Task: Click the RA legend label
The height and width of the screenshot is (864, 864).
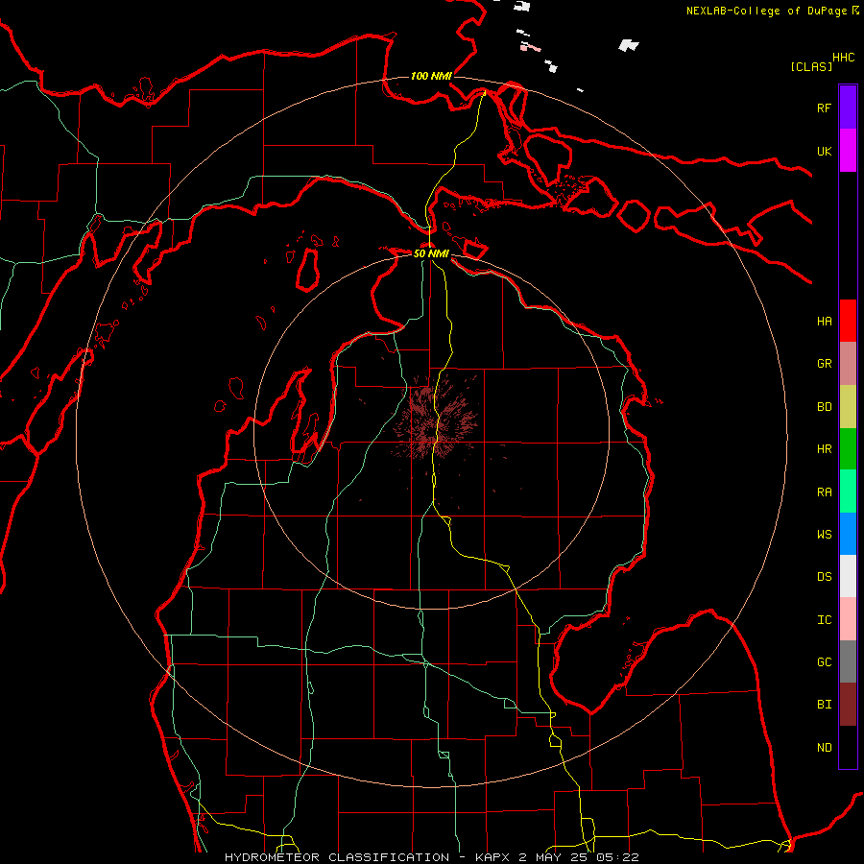Action: click(x=824, y=492)
